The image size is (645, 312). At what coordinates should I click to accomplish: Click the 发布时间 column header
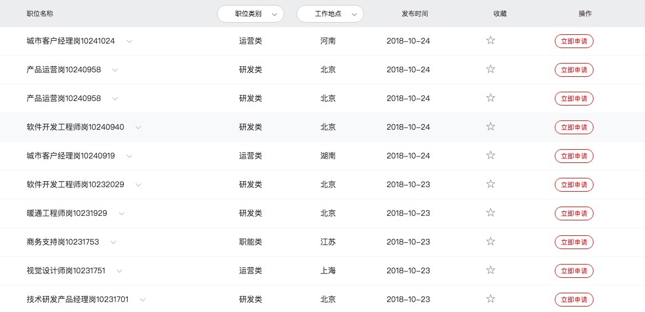415,14
